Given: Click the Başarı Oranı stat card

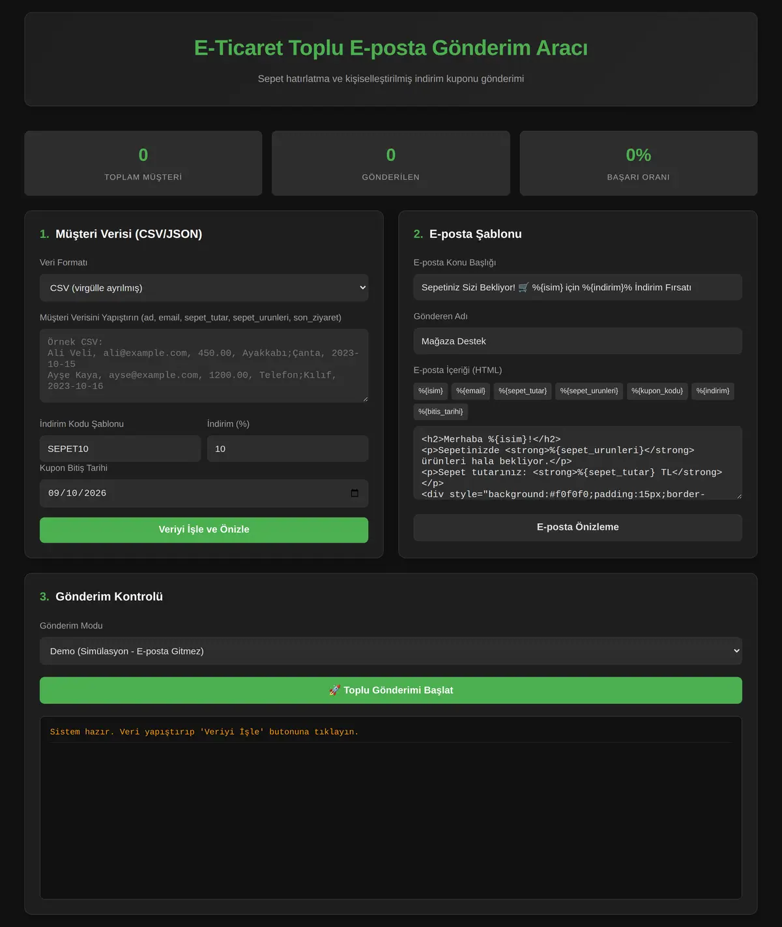Looking at the screenshot, I should [x=639, y=163].
